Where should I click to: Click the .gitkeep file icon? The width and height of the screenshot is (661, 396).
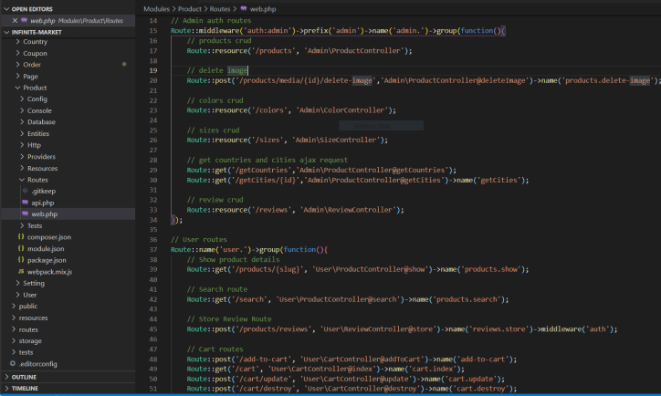pos(25,191)
